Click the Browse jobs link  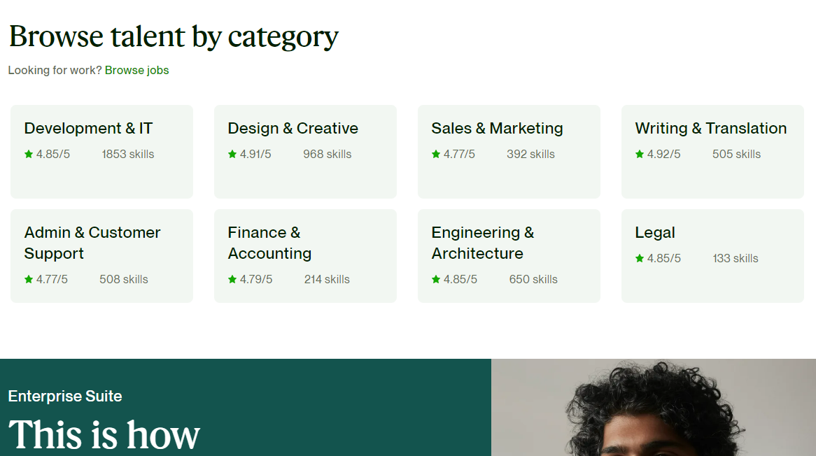point(136,70)
